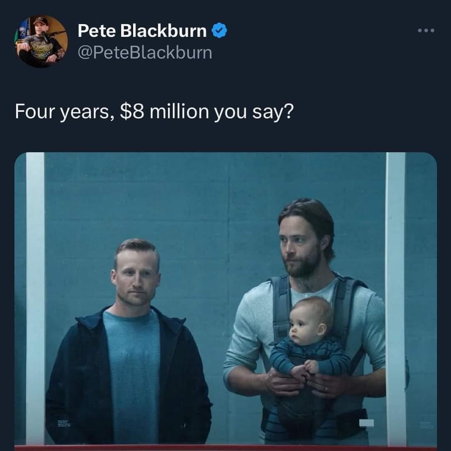Click the display name Pete Blackburn
This screenshot has height=451, width=451.
(x=142, y=30)
